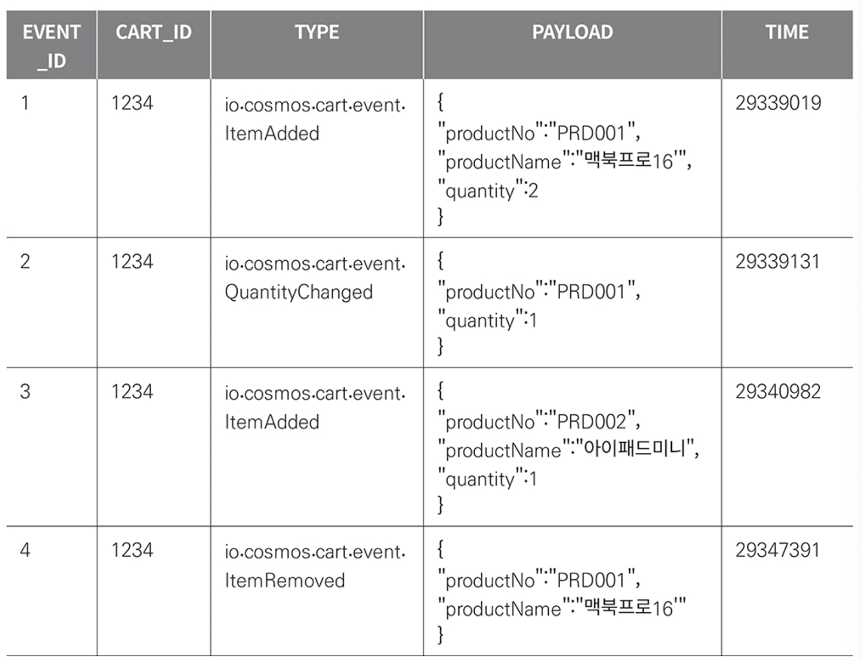Click the CART_ID column header
Image resolution: width=862 pixels, height=662 pixels.
(x=153, y=32)
